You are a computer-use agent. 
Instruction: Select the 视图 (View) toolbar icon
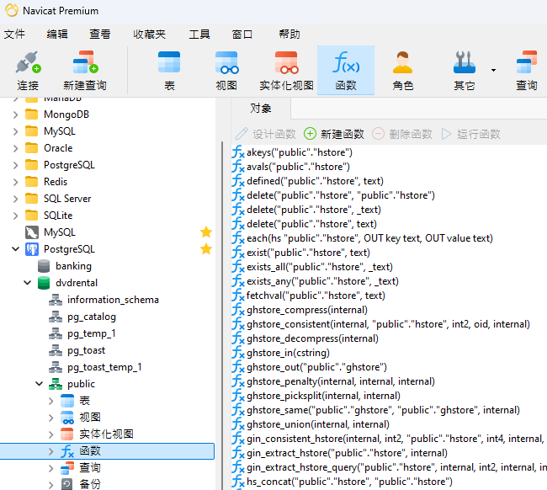tap(226, 71)
